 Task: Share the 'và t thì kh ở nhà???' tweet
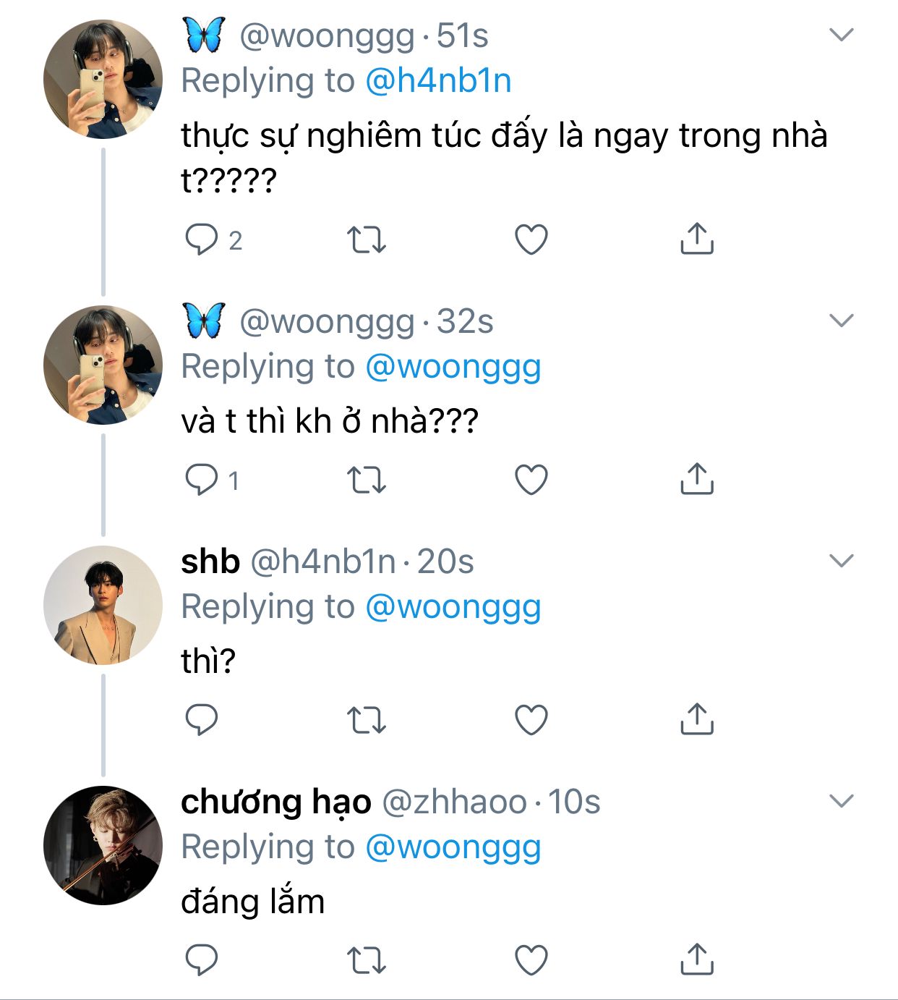pos(696,480)
